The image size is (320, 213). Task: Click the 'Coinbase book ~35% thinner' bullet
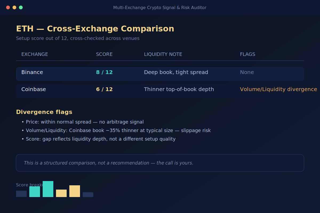click(x=116, y=130)
